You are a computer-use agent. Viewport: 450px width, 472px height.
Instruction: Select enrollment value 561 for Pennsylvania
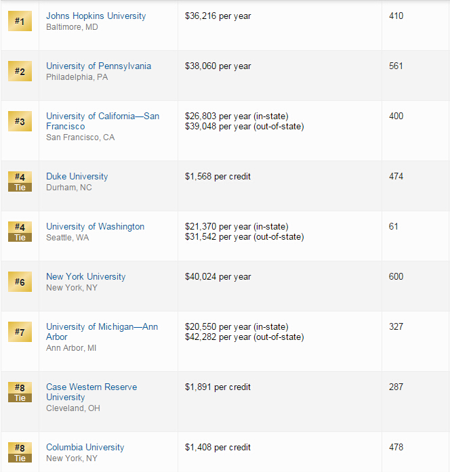click(396, 66)
